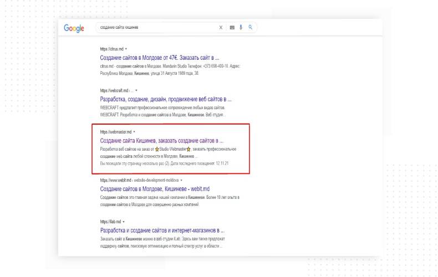
Task: Click snippet mentioning Mandarin Studio Телефон
Action: click(x=170, y=70)
